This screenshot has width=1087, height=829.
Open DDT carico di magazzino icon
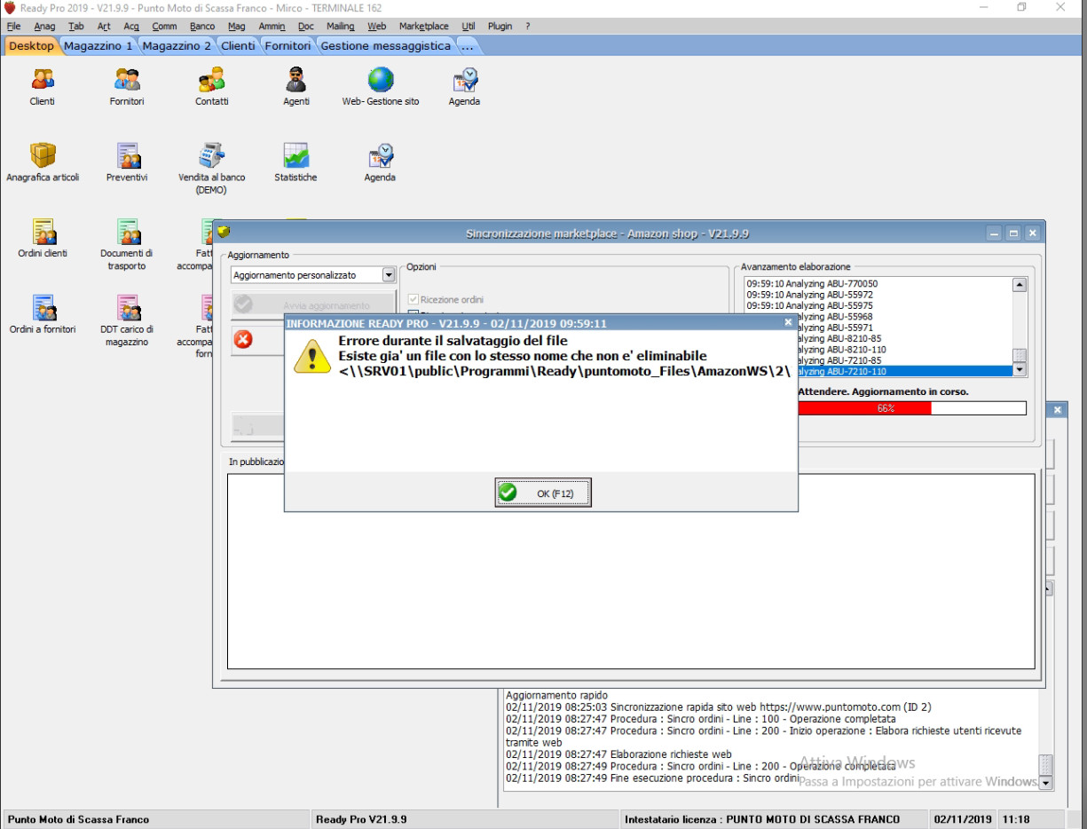pyautogui.click(x=127, y=307)
